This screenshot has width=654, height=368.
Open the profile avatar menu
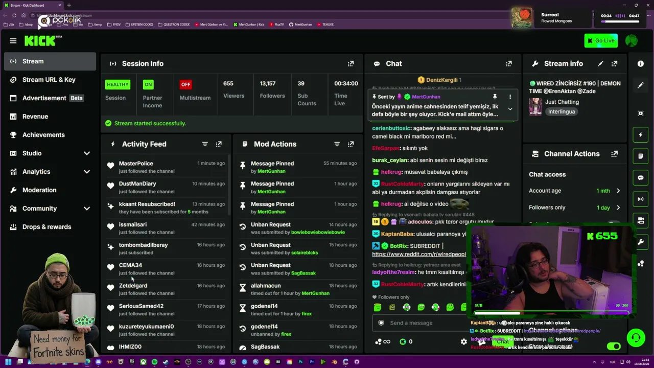[632, 41]
